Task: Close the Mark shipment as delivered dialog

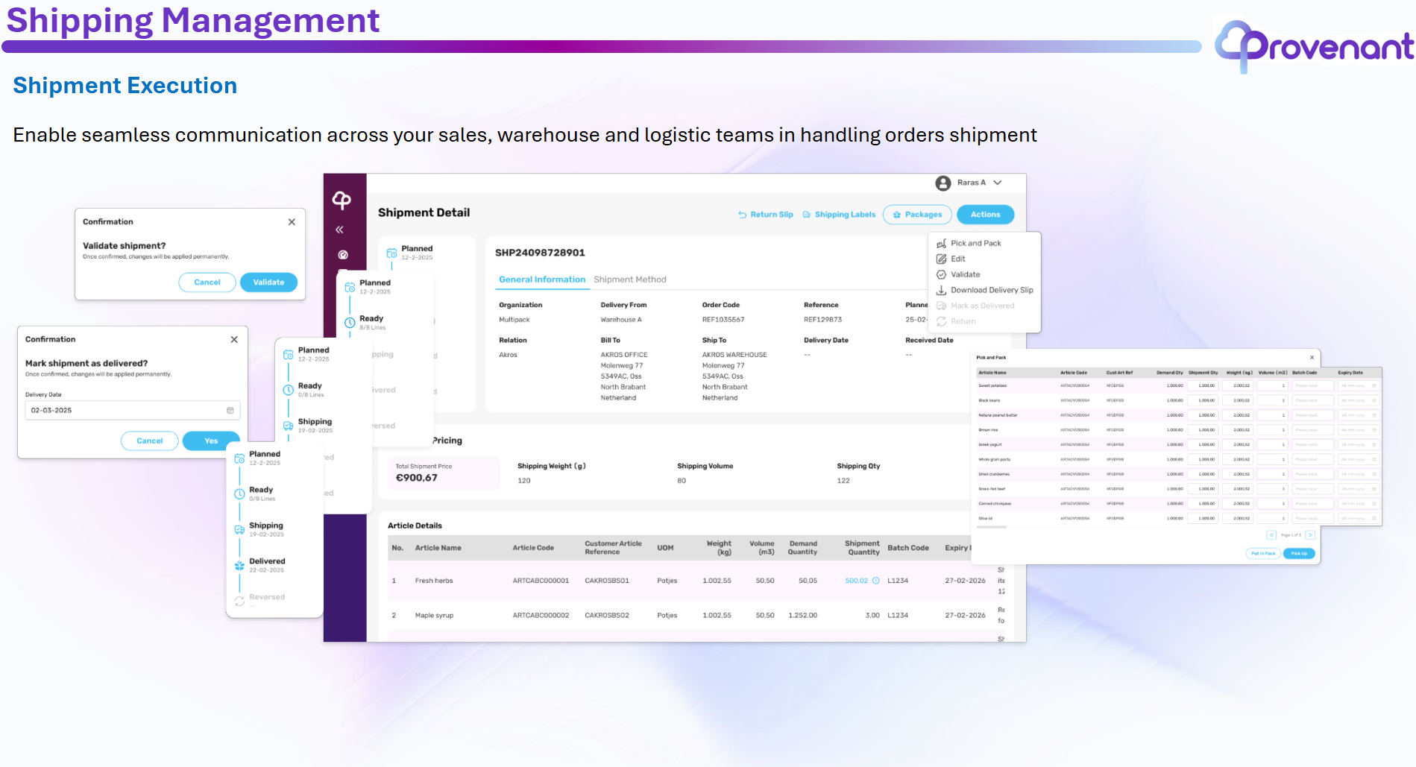Action: pyautogui.click(x=234, y=340)
